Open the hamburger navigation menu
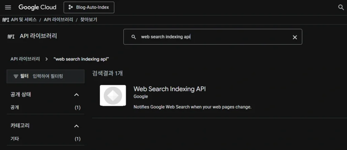Screen dimensions: 347x150 8,7
